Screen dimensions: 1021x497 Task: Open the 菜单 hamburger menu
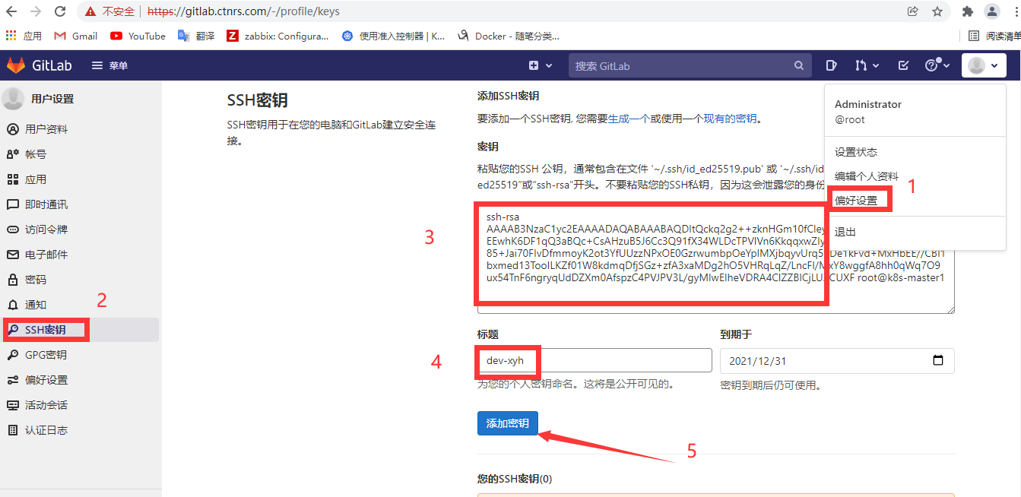tap(109, 65)
